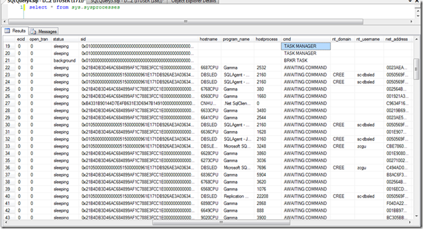Image resolution: width=423 pixels, height=229 pixels.
Task: Click editor horizontal scrollbar left arrow
Action: [4, 21]
